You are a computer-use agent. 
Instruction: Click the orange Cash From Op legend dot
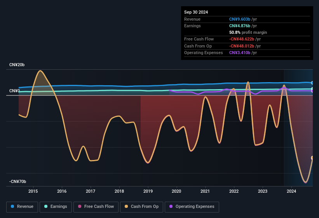pos(126,206)
